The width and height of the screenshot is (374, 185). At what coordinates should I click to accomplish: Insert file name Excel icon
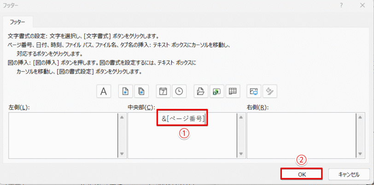[x=217, y=91]
